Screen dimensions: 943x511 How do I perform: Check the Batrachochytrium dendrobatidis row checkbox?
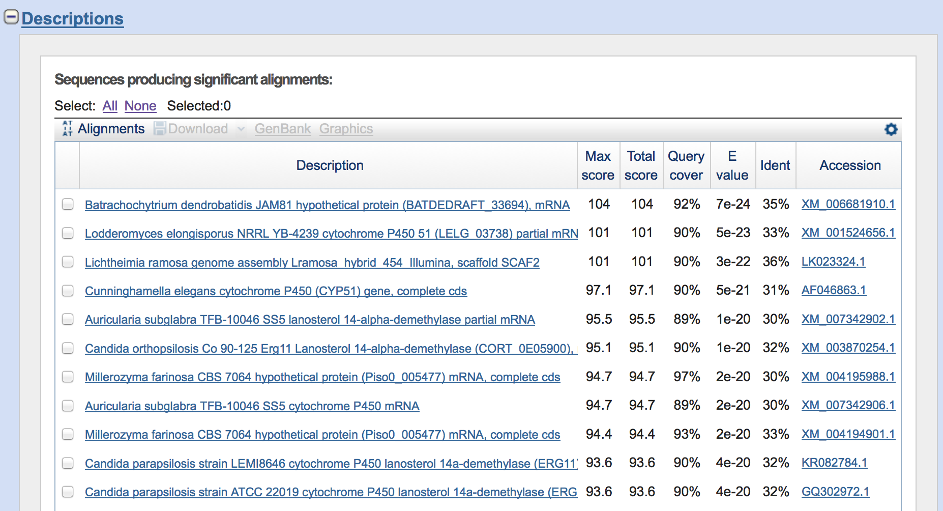pyautogui.click(x=68, y=205)
